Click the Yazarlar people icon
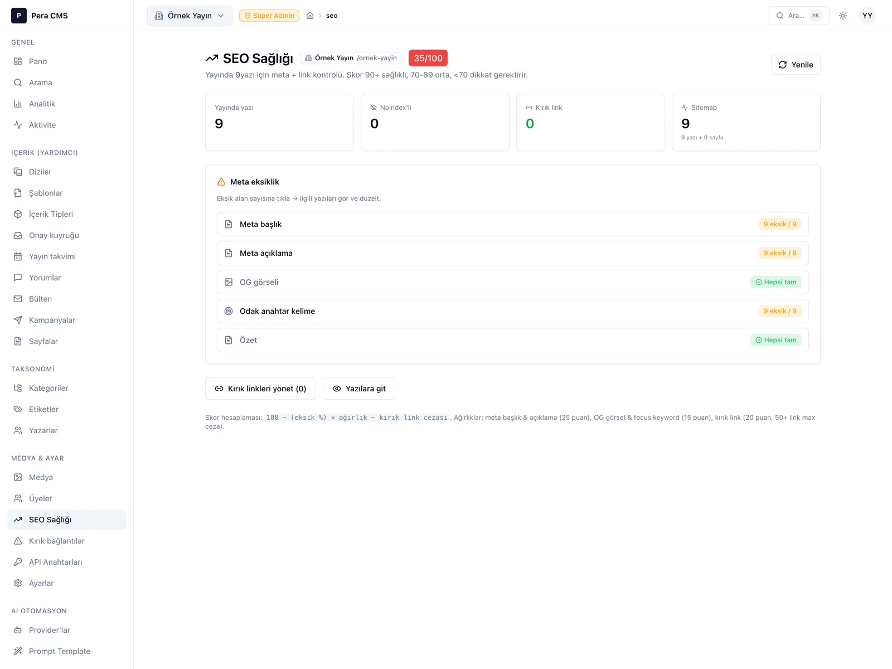 [18, 430]
